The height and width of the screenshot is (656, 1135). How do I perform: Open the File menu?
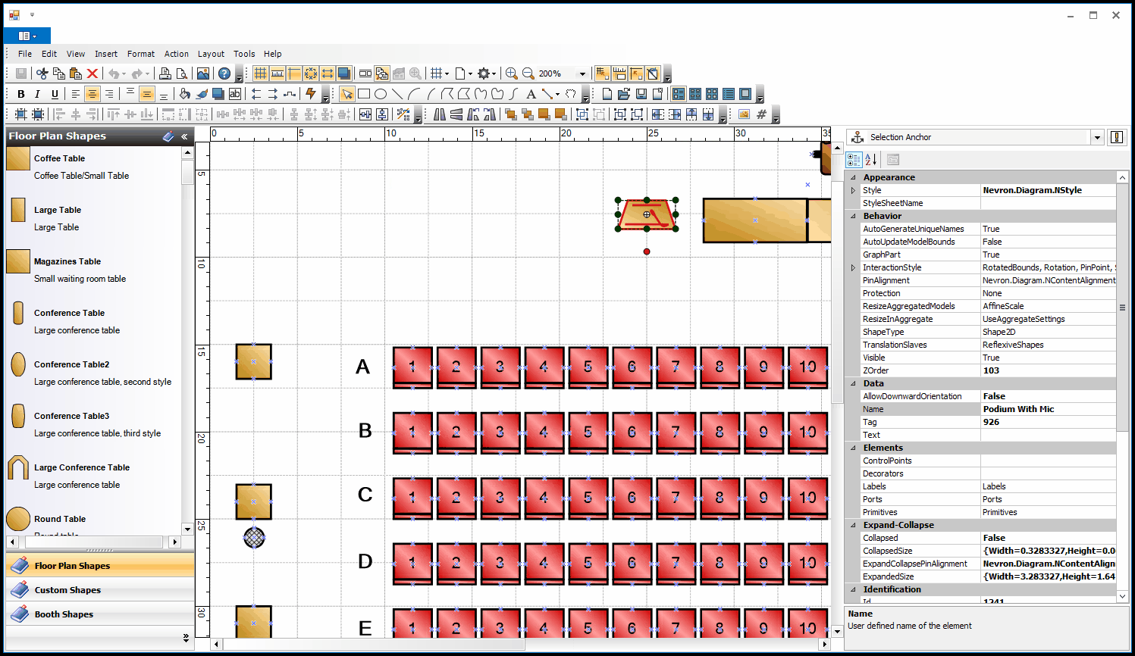[x=25, y=54]
